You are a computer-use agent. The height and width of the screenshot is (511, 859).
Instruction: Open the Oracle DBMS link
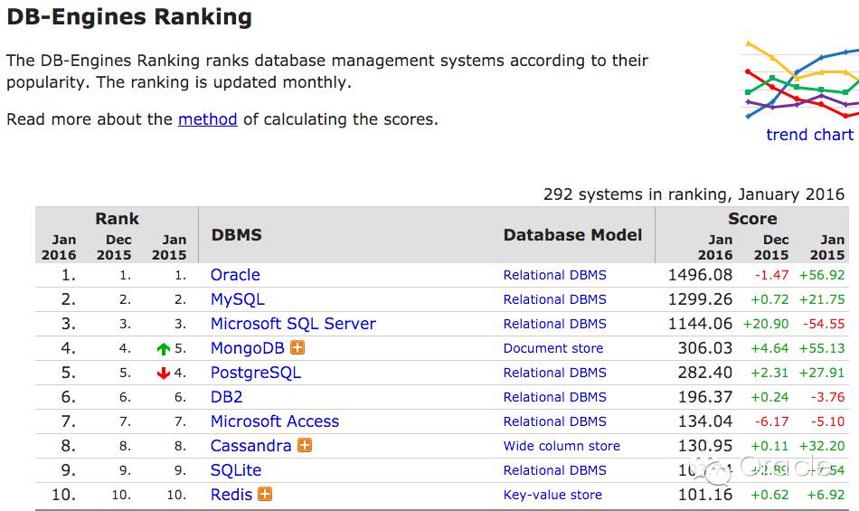[x=235, y=275]
